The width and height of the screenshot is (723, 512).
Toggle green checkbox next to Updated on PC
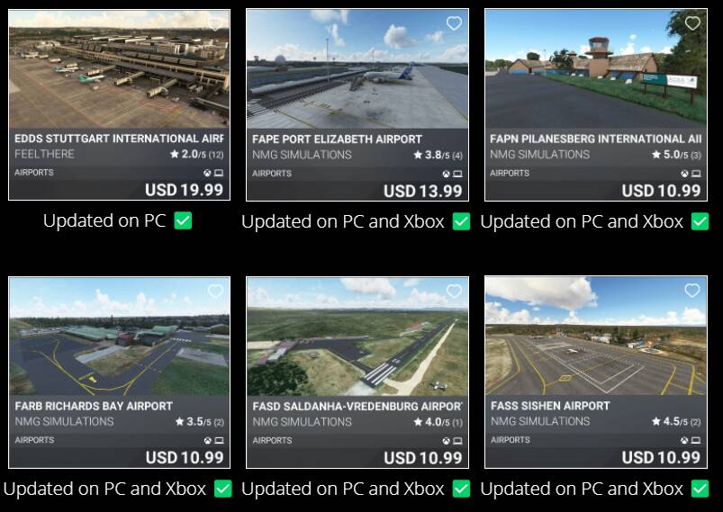pyautogui.click(x=183, y=220)
